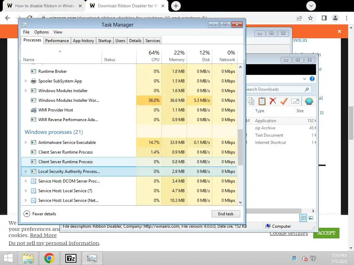354x265 pixels.
Task: Click the globe shell icon in Explorer
Action: click(309, 101)
